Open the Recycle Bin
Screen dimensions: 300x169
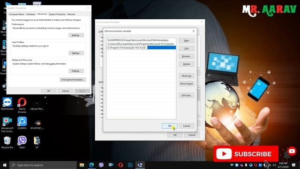[7, 143]
